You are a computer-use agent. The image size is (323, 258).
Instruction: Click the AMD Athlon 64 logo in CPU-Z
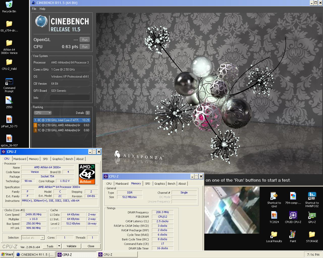[x=87, y=174]
